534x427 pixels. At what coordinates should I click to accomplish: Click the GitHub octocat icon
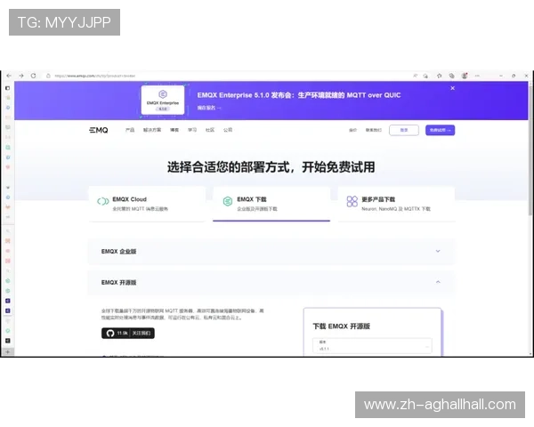[110, 333]
